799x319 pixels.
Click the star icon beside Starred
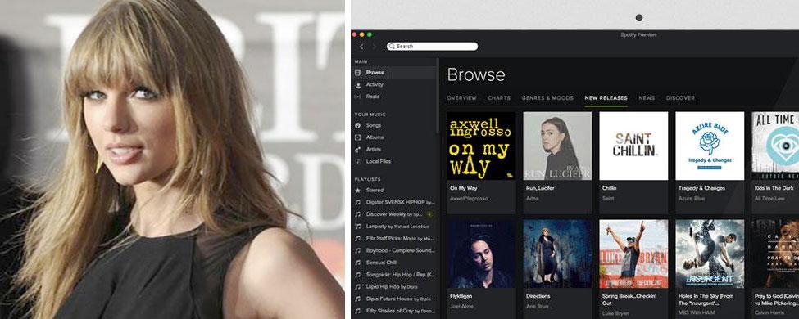[x=358, y=190]
